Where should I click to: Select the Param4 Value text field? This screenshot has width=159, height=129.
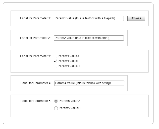coord(89,83)
